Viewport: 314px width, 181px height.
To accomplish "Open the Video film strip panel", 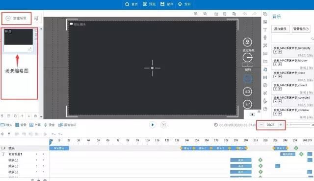I will click(265, 77).
